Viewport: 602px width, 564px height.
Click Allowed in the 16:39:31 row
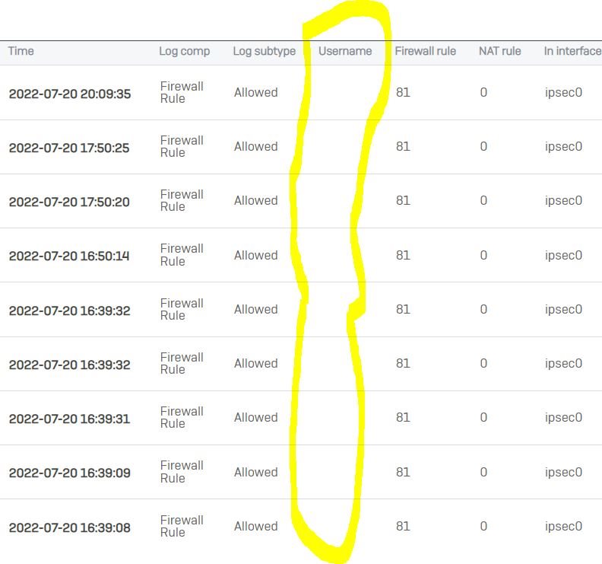click(256, 418)
